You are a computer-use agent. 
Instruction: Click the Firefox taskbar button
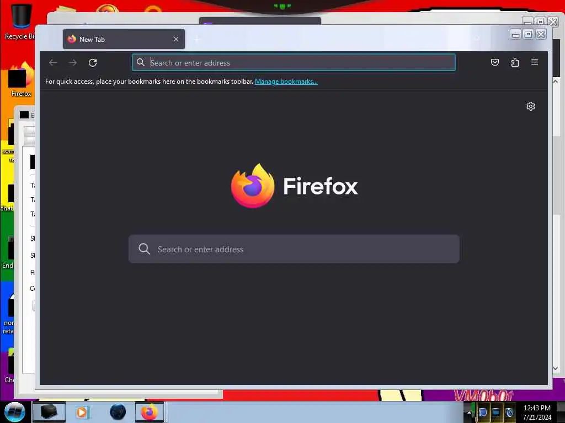tap(150, 412)
